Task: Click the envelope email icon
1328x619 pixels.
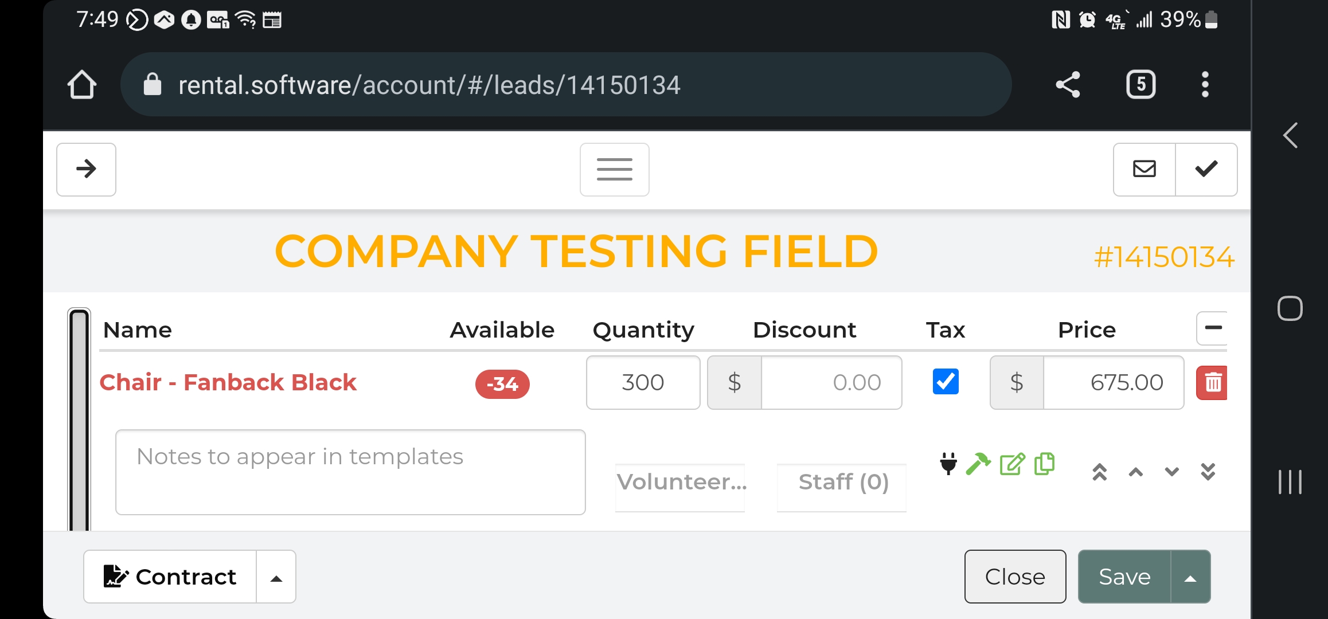Action: pyautogui.click(x=1144, y=169)
